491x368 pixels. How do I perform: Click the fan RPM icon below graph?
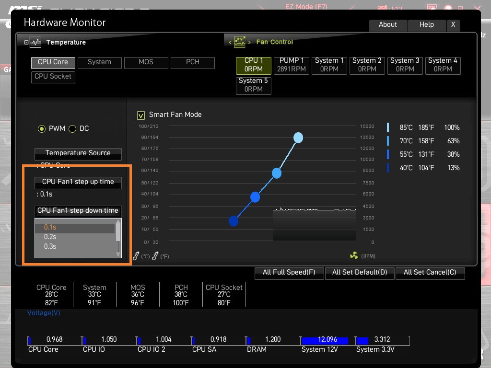click(354, 256)
